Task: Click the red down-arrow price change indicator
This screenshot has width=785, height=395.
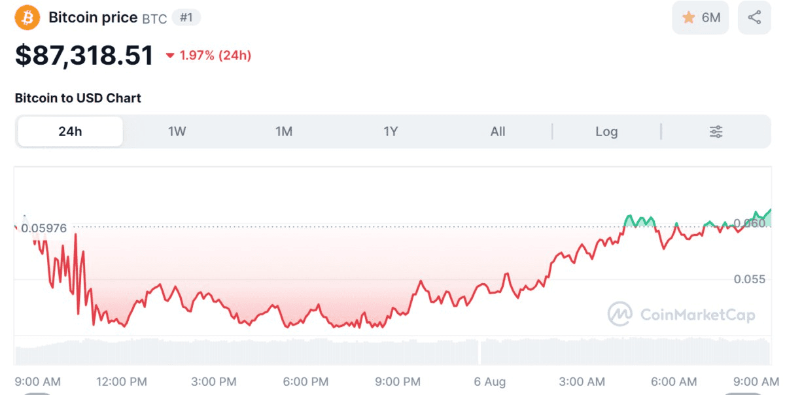Action: [x=170, y=56]
